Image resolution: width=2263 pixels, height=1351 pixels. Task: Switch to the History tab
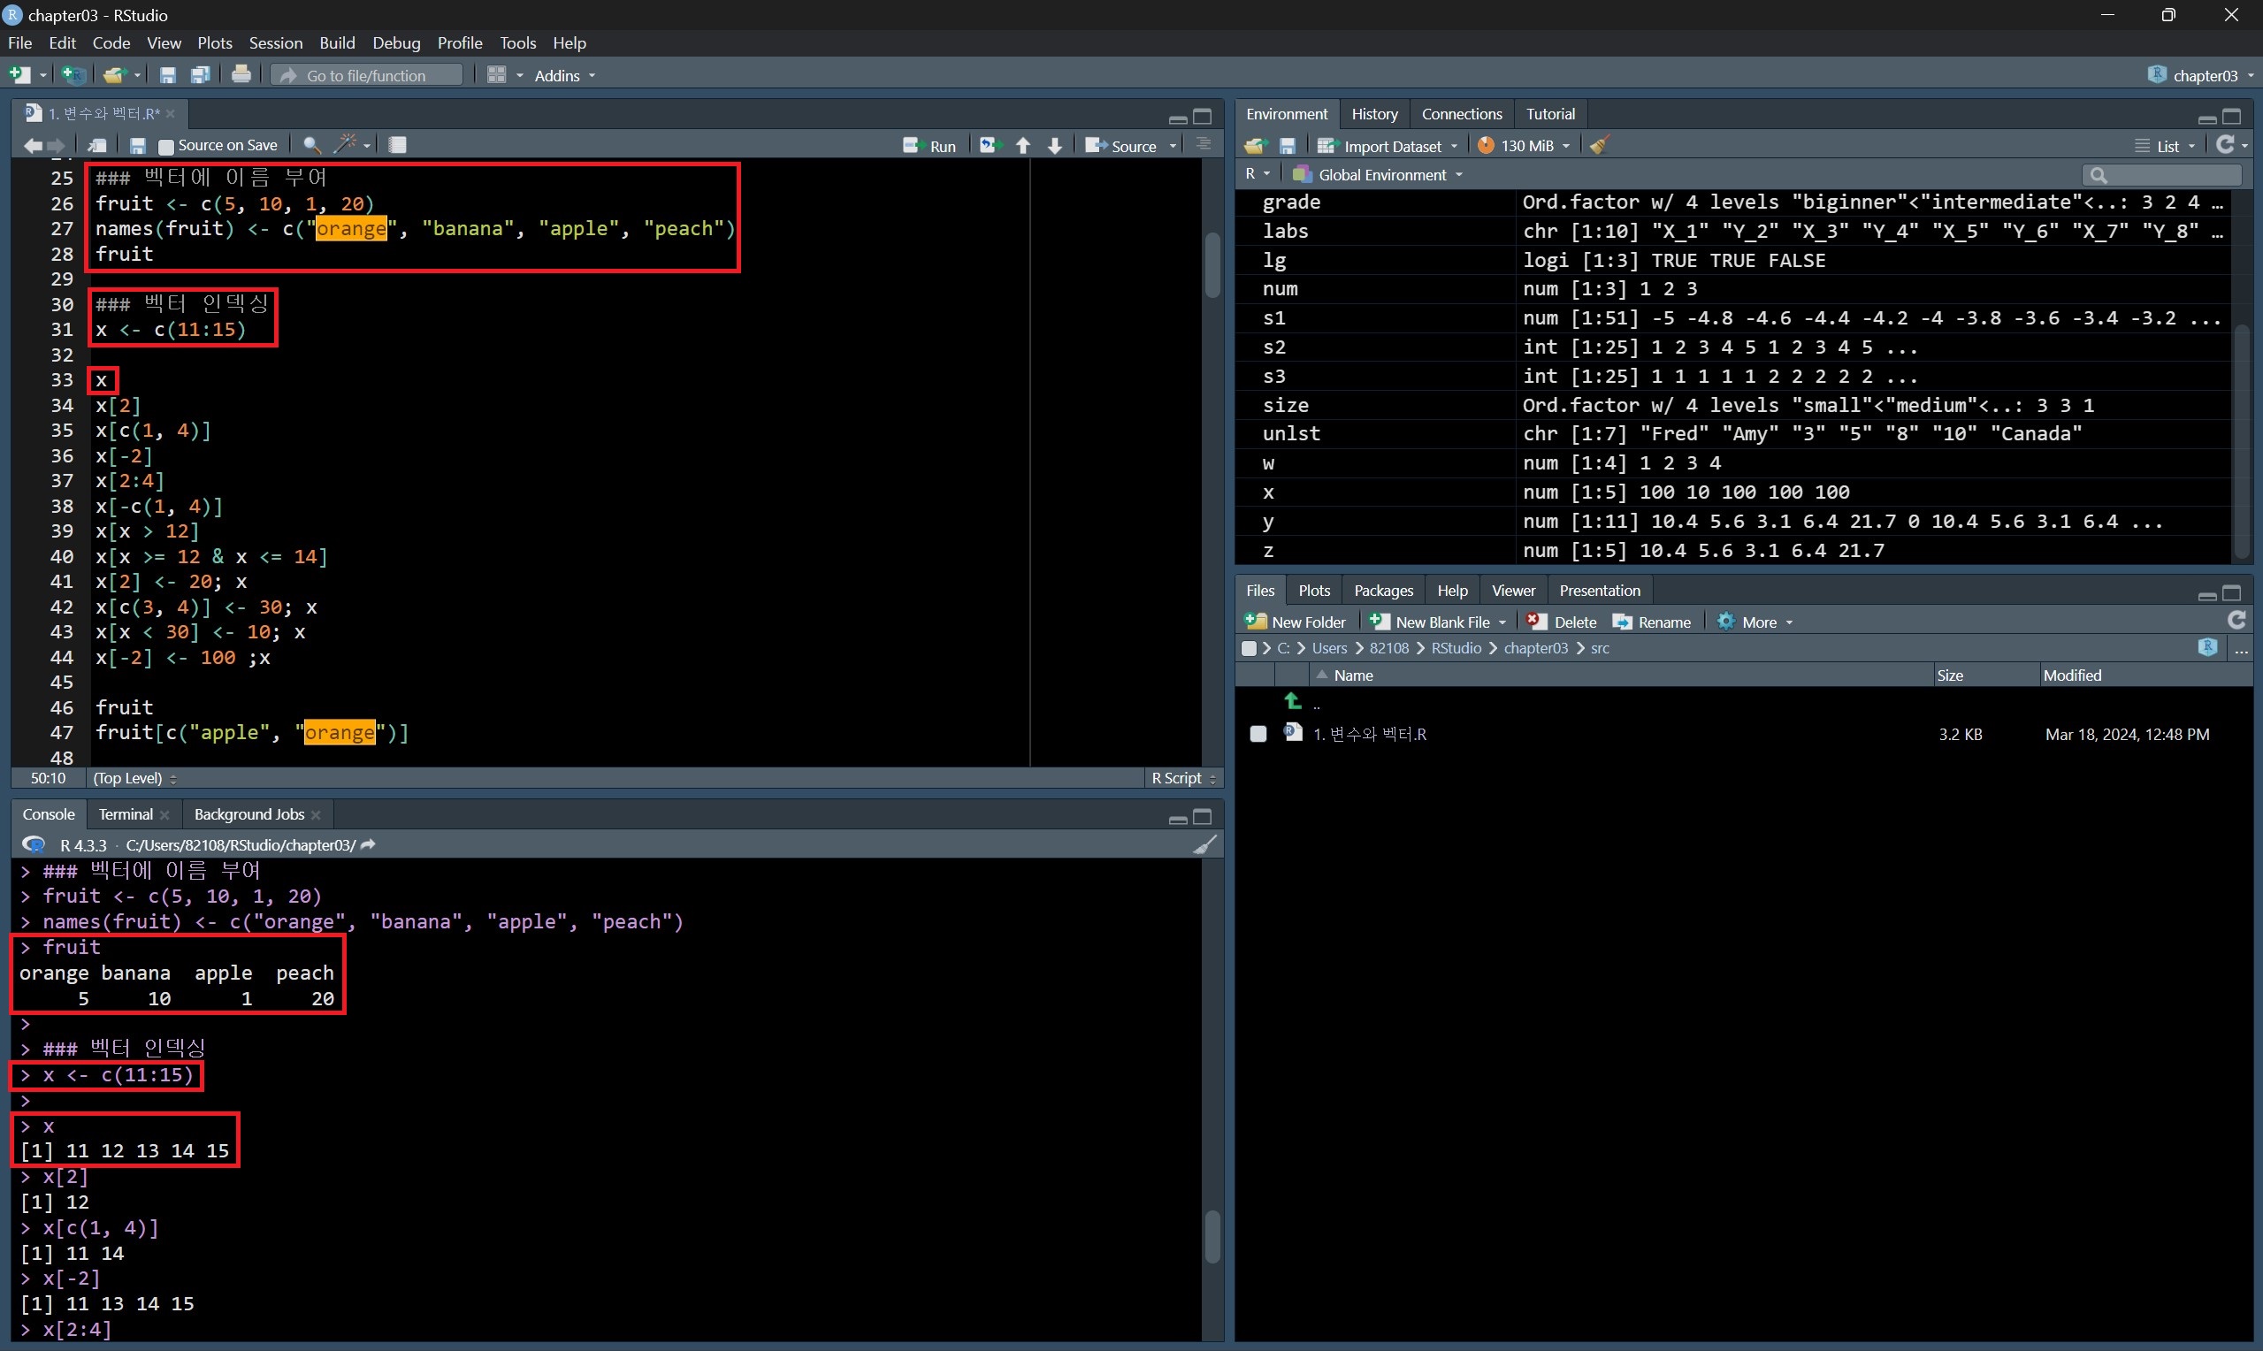[x=1373, y=114]
